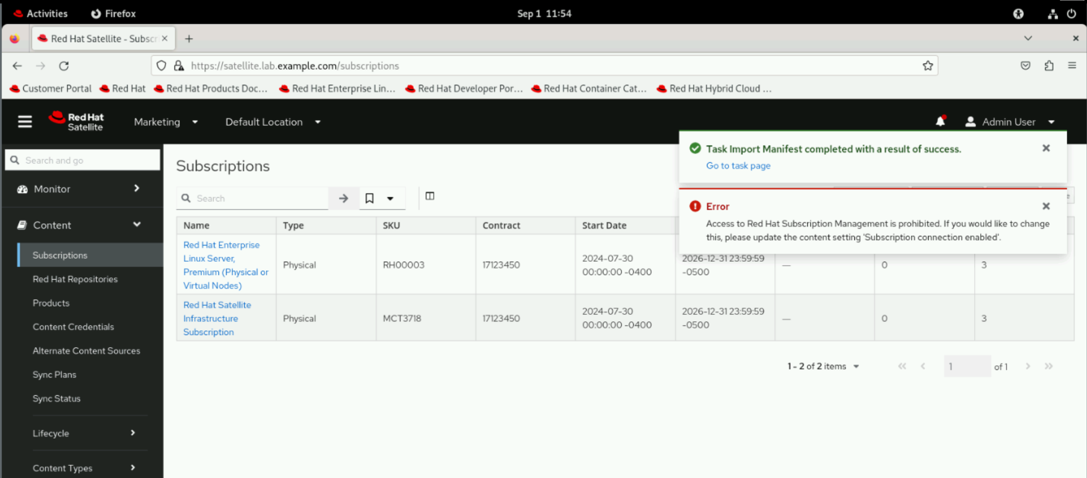
Task: Open the accessibility menu in top bar
Action: (1018, 14)
